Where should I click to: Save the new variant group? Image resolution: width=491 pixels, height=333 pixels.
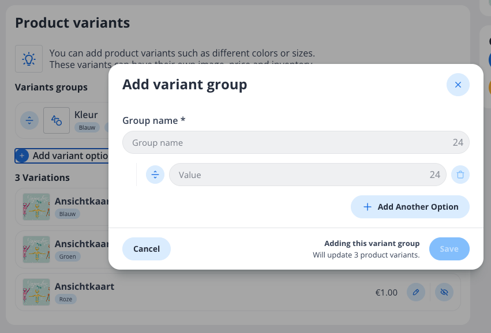point(449,249)
